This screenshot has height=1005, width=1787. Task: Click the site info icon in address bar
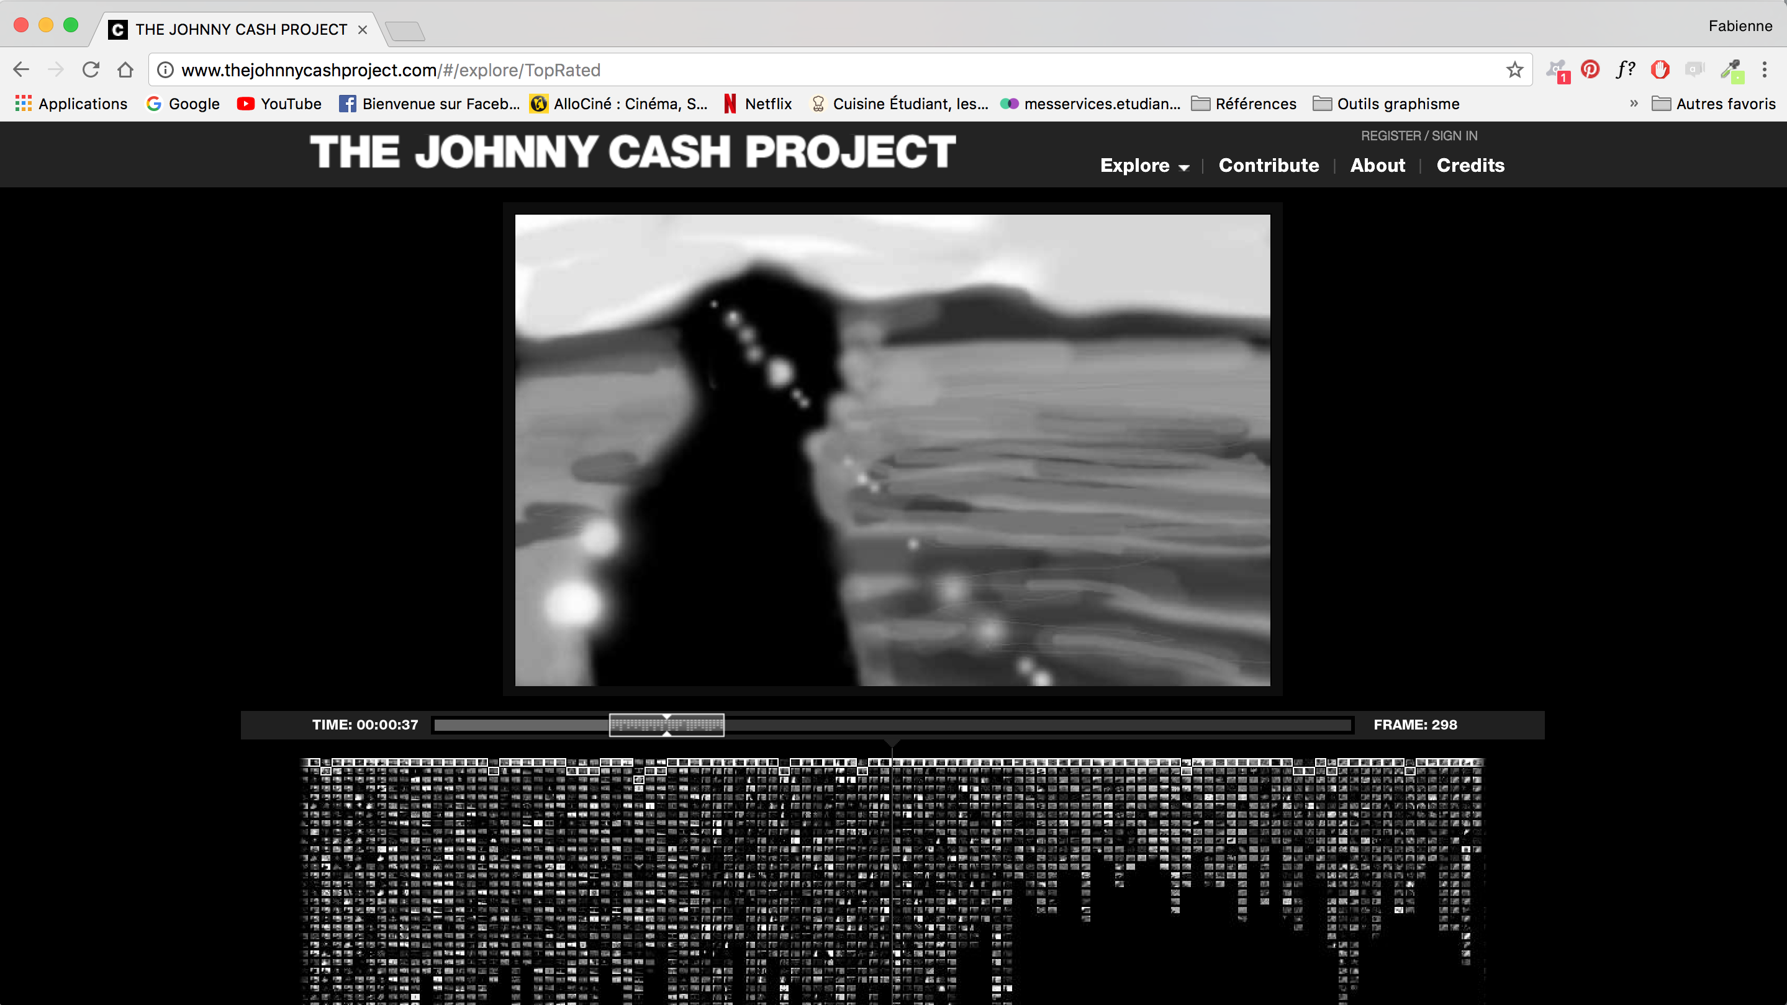(x=165, y=70)
